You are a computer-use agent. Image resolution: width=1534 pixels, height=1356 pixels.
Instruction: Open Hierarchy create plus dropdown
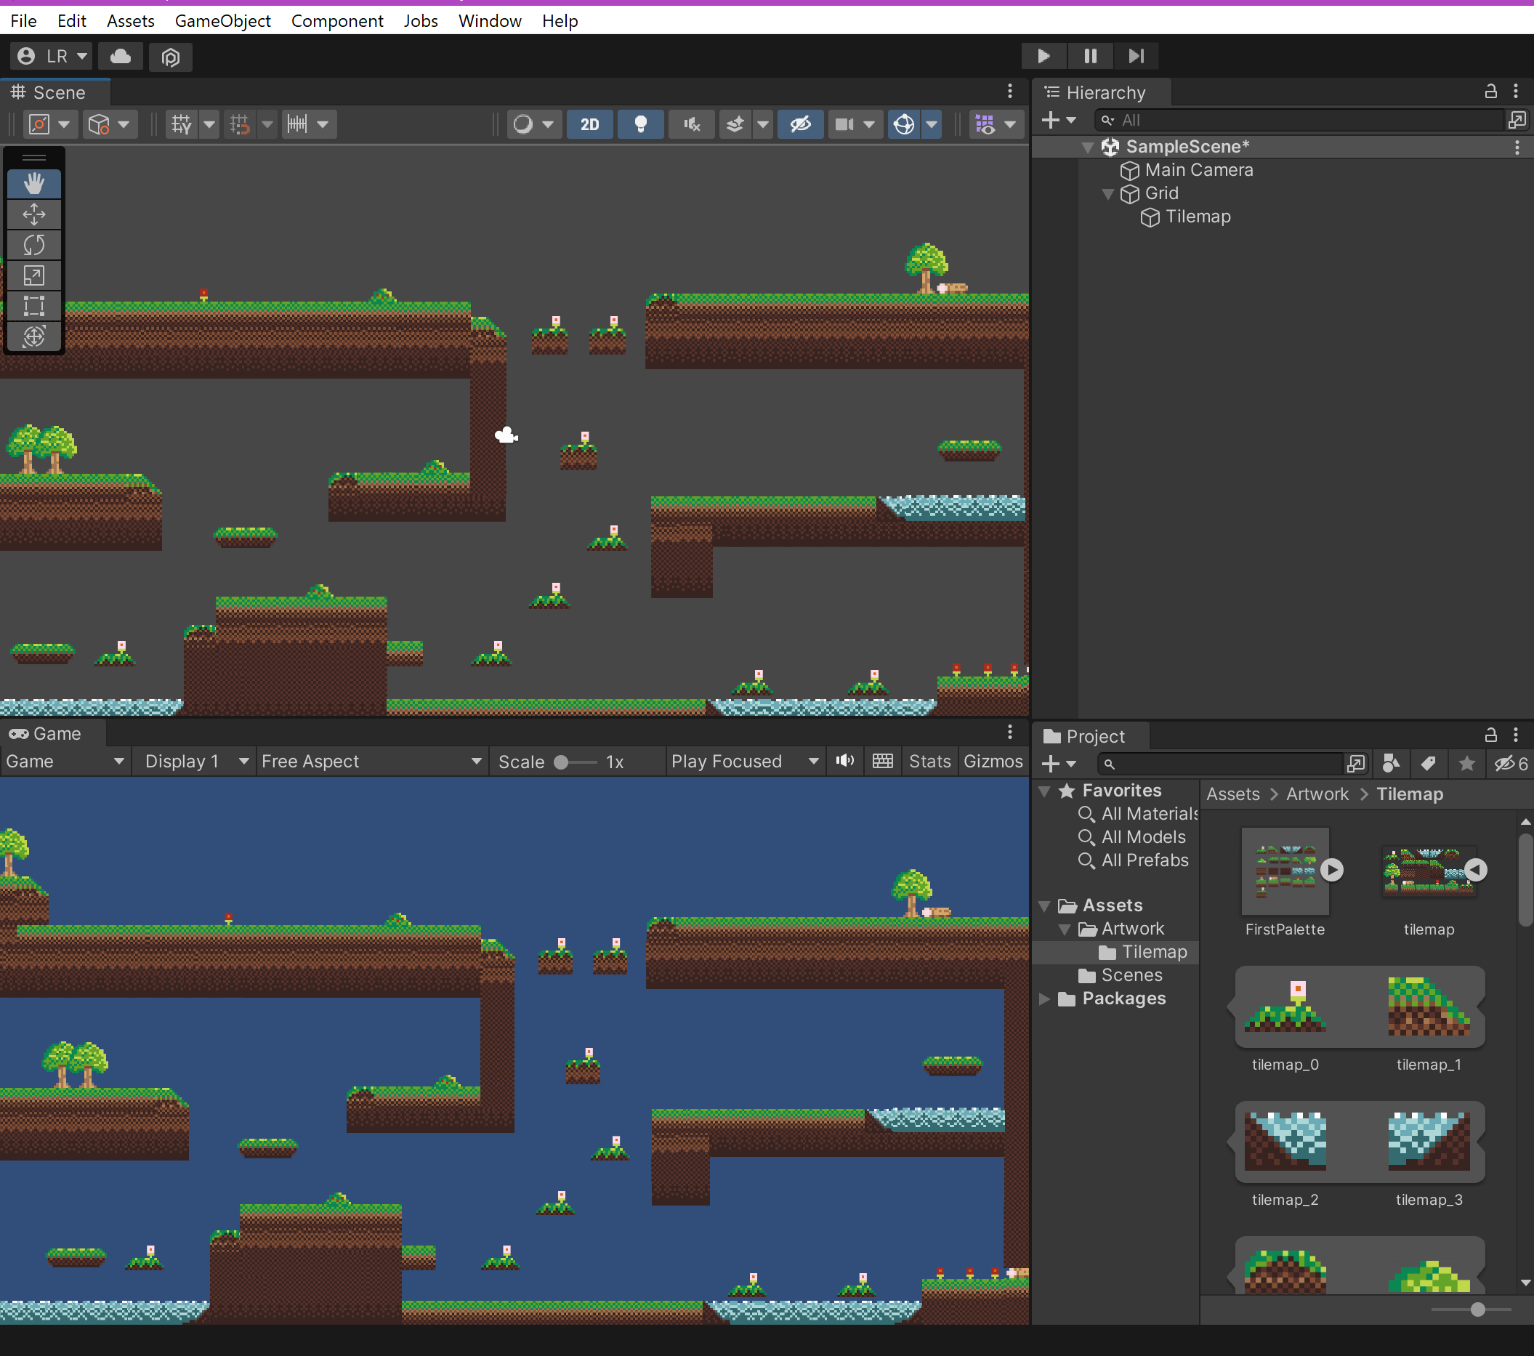[x=1059, y=120]
